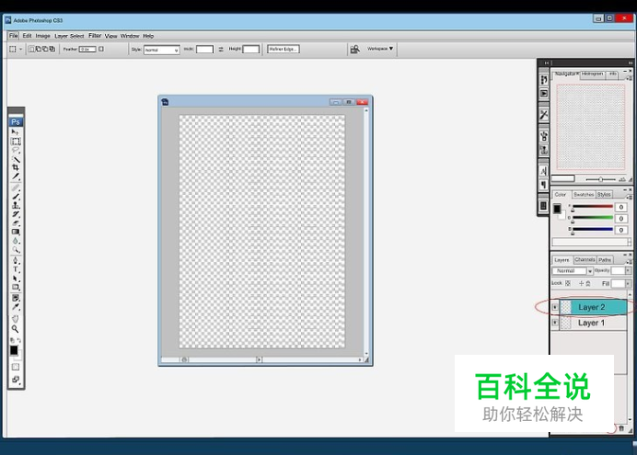This screenshot has width=637, height=455.
Task: Open the Opacity dropdown arrow
Action: click(x=628, y=270)
